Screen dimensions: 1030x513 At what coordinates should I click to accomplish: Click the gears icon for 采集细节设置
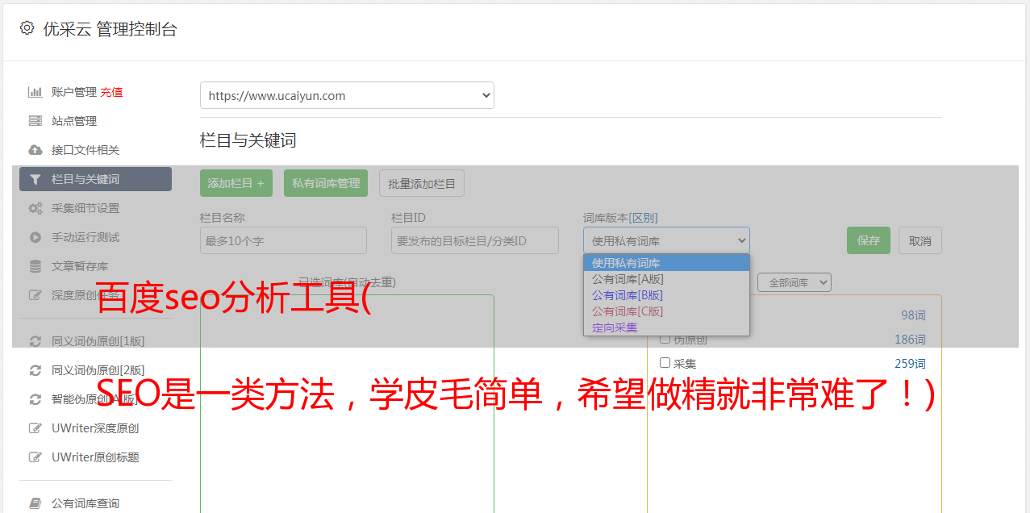(35, 208)
